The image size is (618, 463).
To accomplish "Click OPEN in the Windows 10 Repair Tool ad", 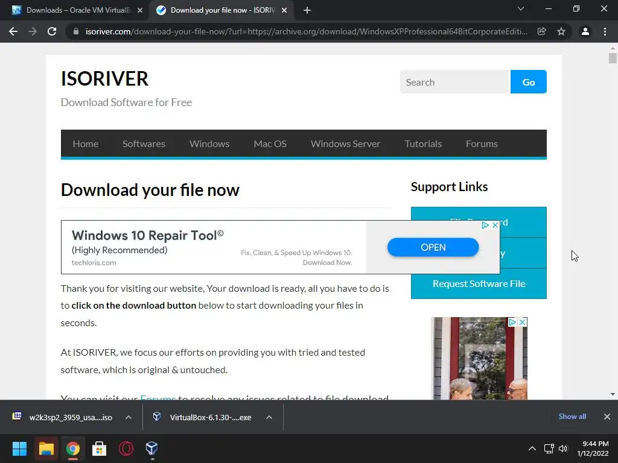I will 433,247.
